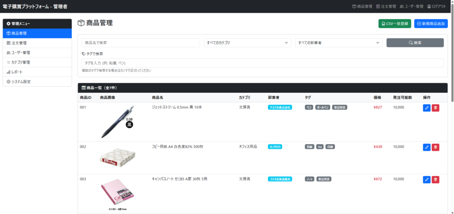Click the red trash icon for product 001
Image resolution: width=454 pixels, height=214 pixels.
tap(435, 108)
